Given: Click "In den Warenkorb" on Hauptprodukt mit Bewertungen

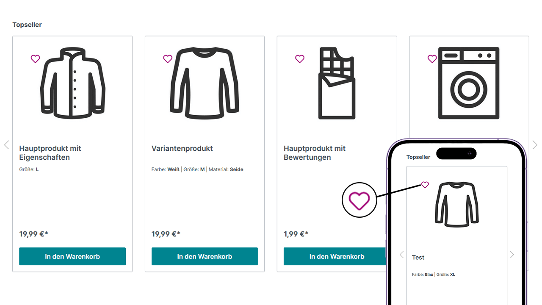Looking at the screenshot, I should tap(337, 256).
